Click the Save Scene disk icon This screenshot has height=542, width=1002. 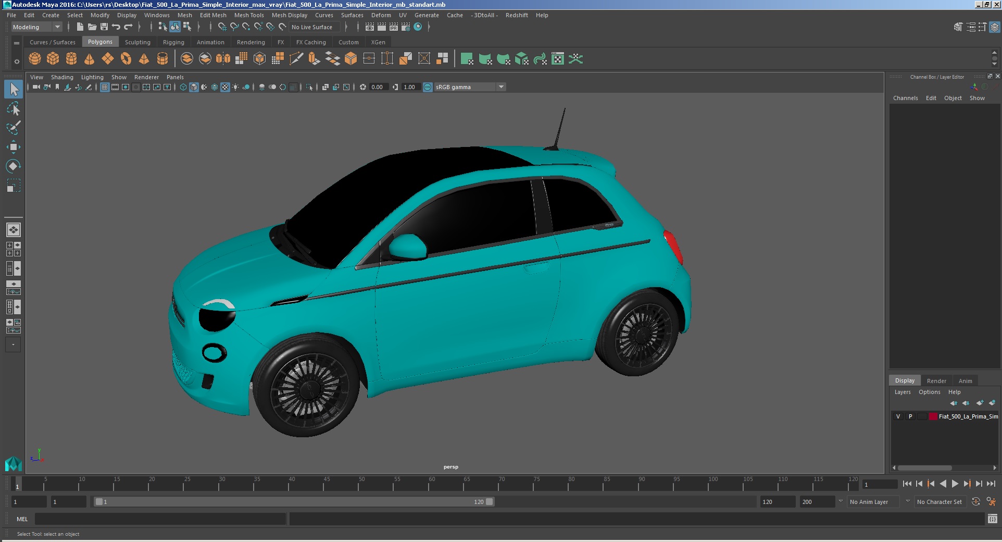[x=104, y=27]
